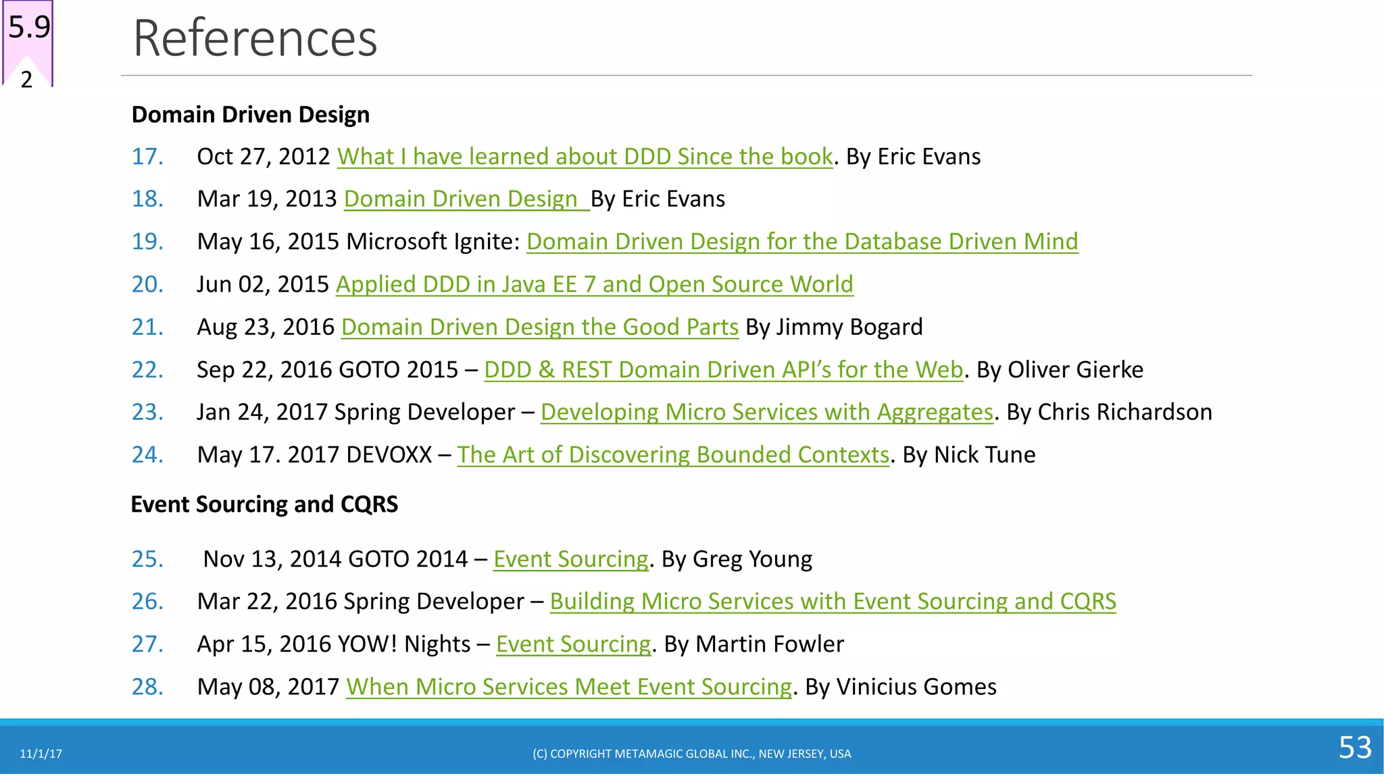
Task: Click 'Nov 13, 2014 GOTO 2014' text
Action: coord(336,559)
